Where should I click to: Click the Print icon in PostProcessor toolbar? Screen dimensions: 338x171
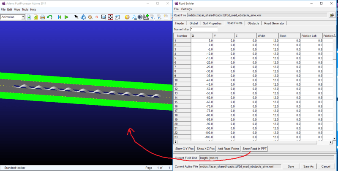pos(43,17)
